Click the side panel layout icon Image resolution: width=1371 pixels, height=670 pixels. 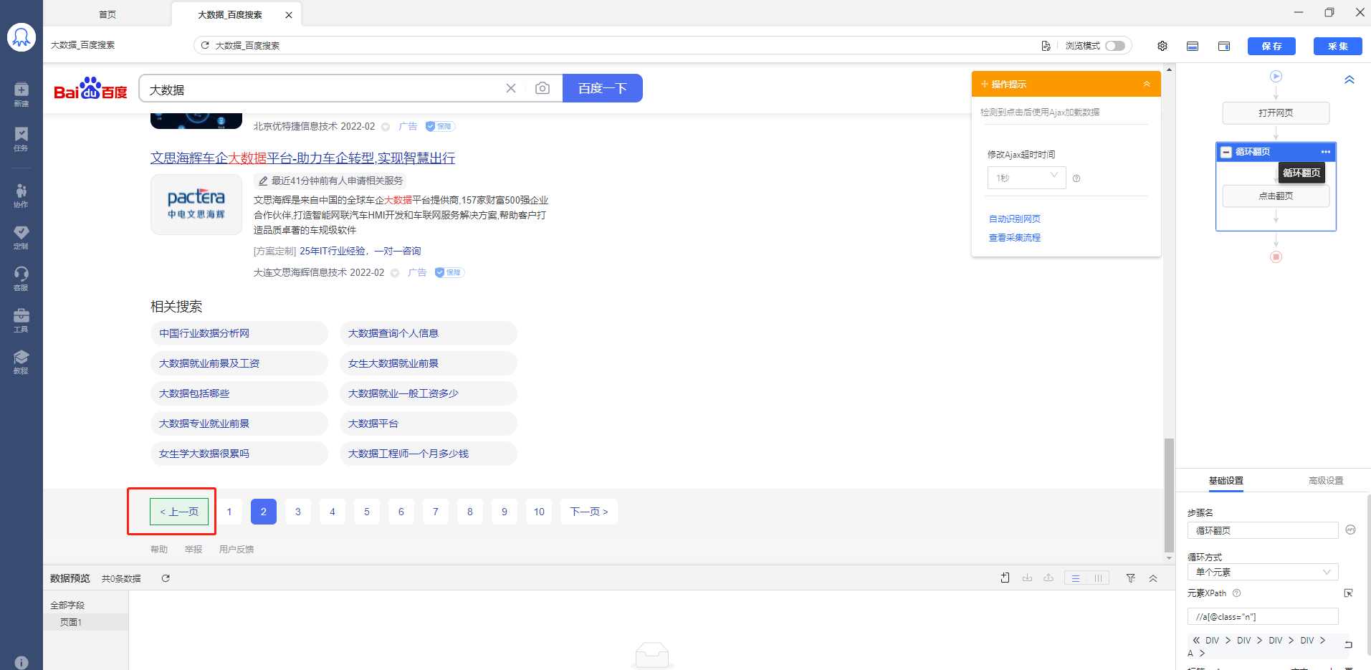click(1224, 46)
